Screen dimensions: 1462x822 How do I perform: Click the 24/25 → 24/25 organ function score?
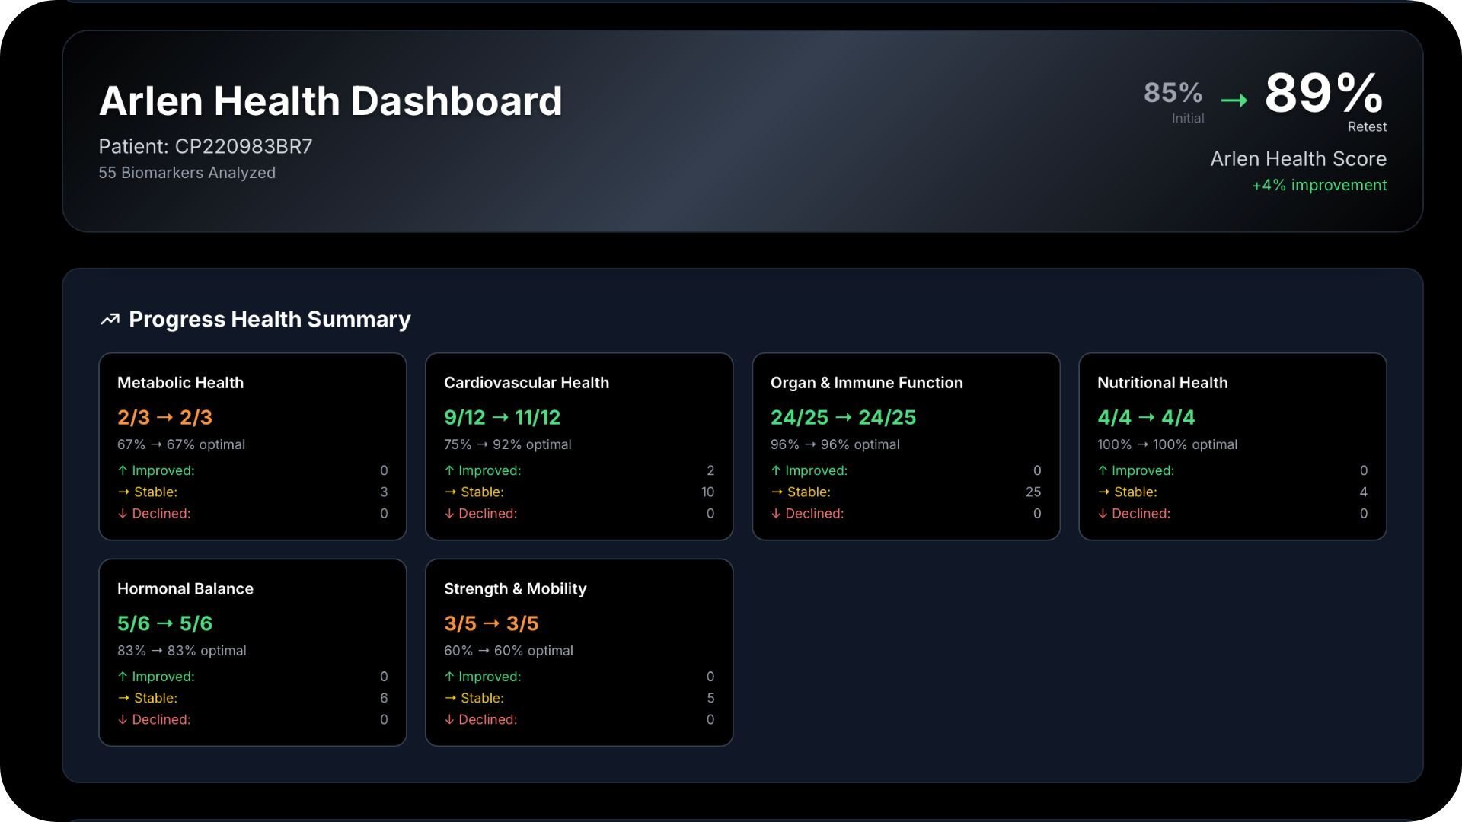pos(843,418)
